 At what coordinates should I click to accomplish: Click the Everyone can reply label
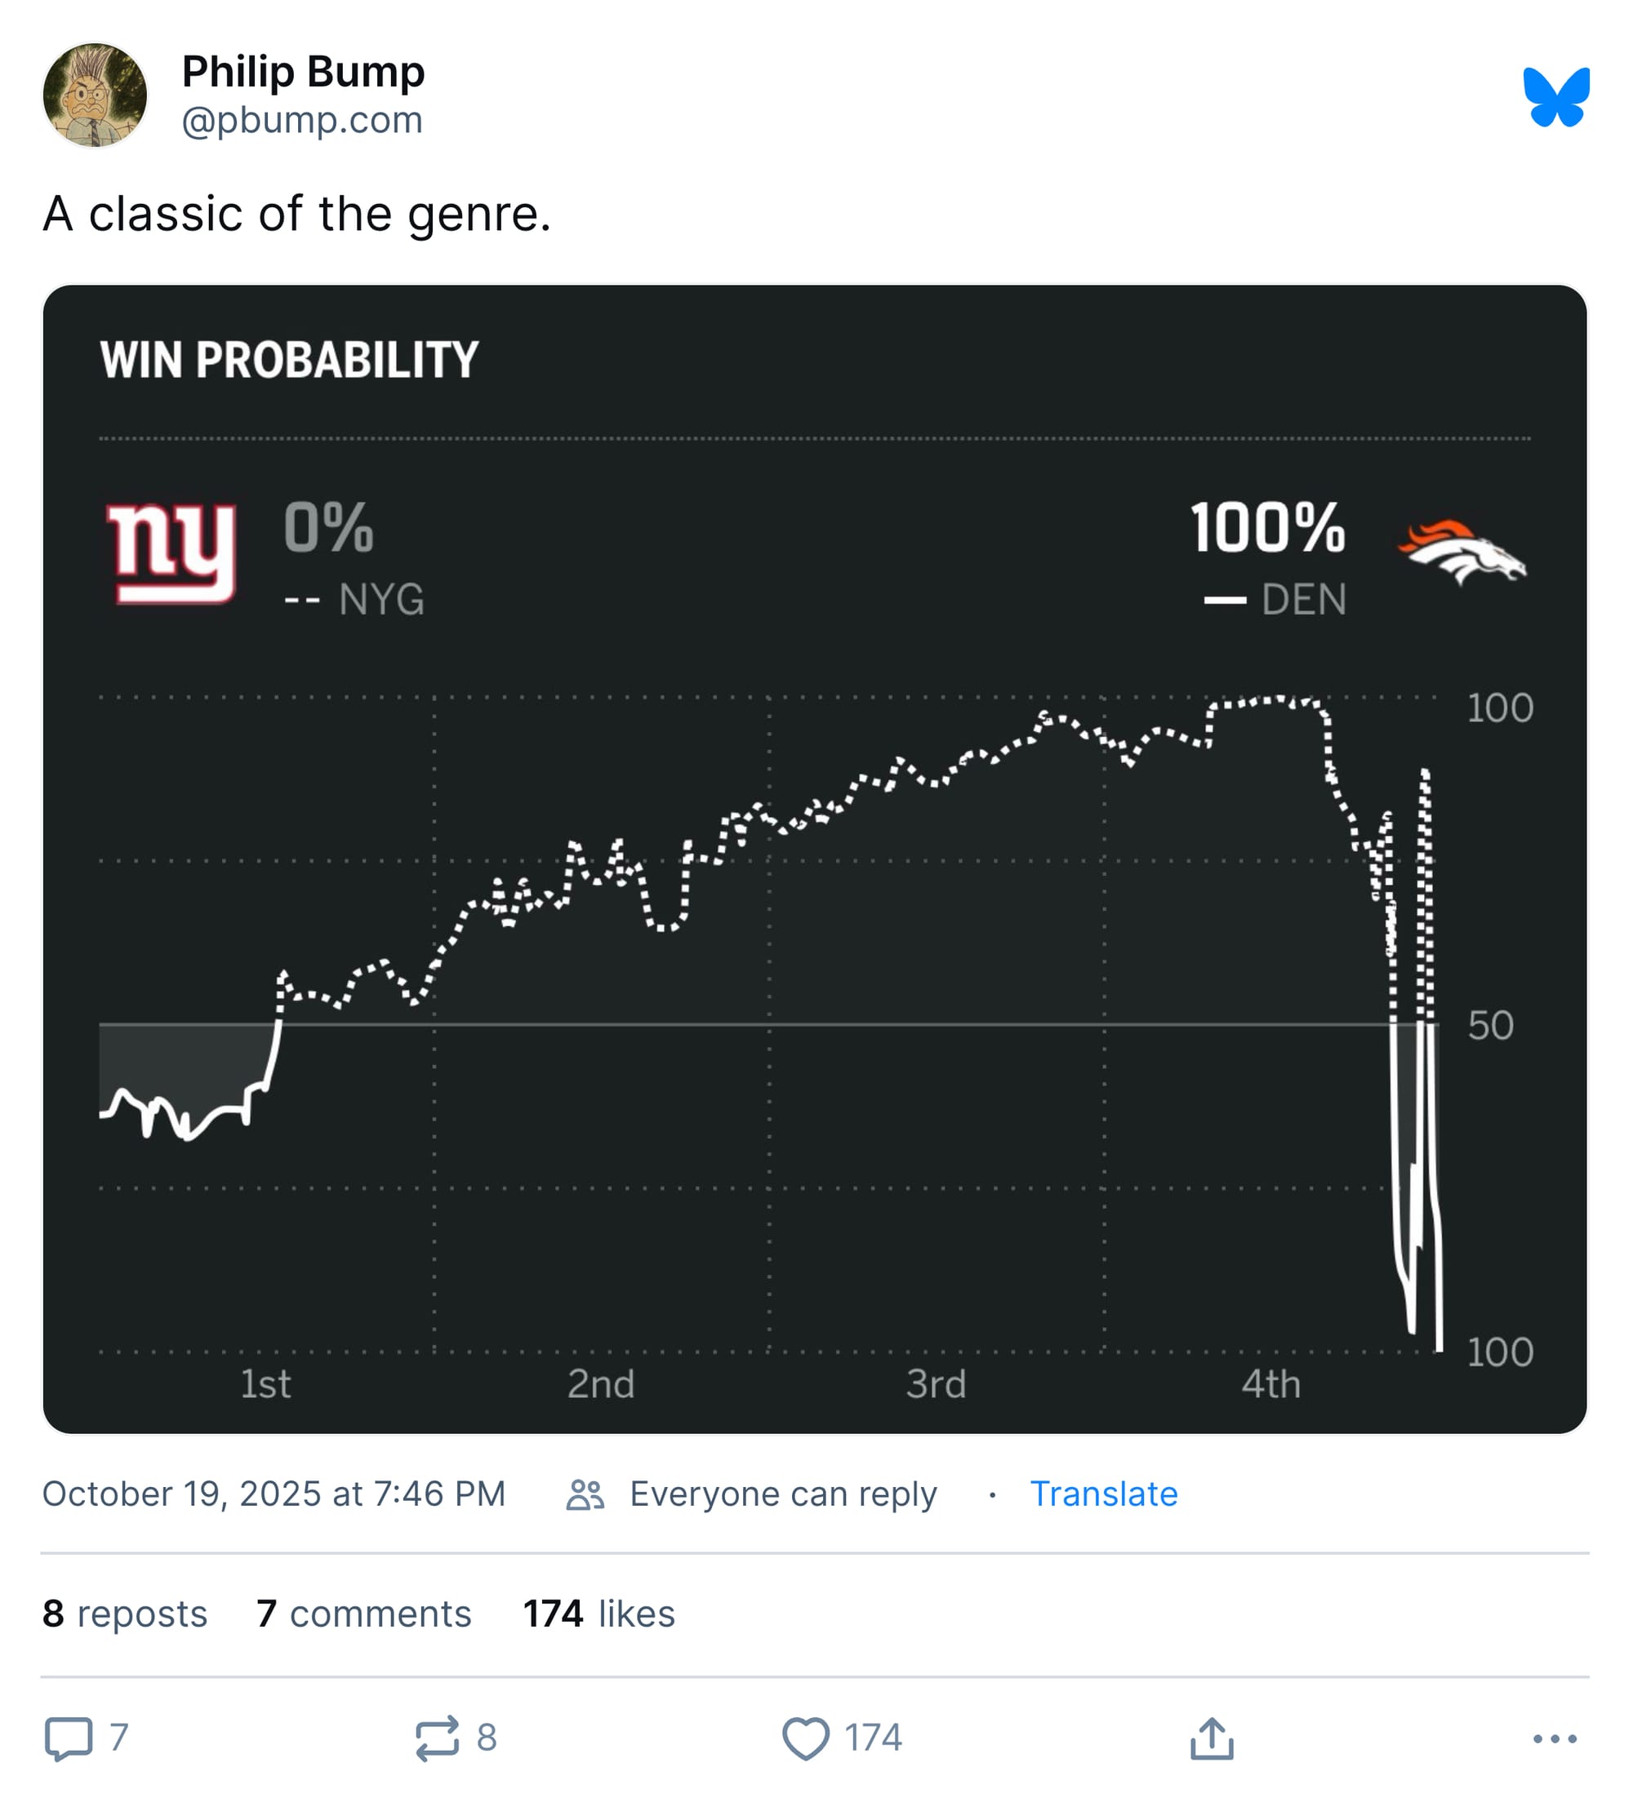click(x=783, y=1494)
